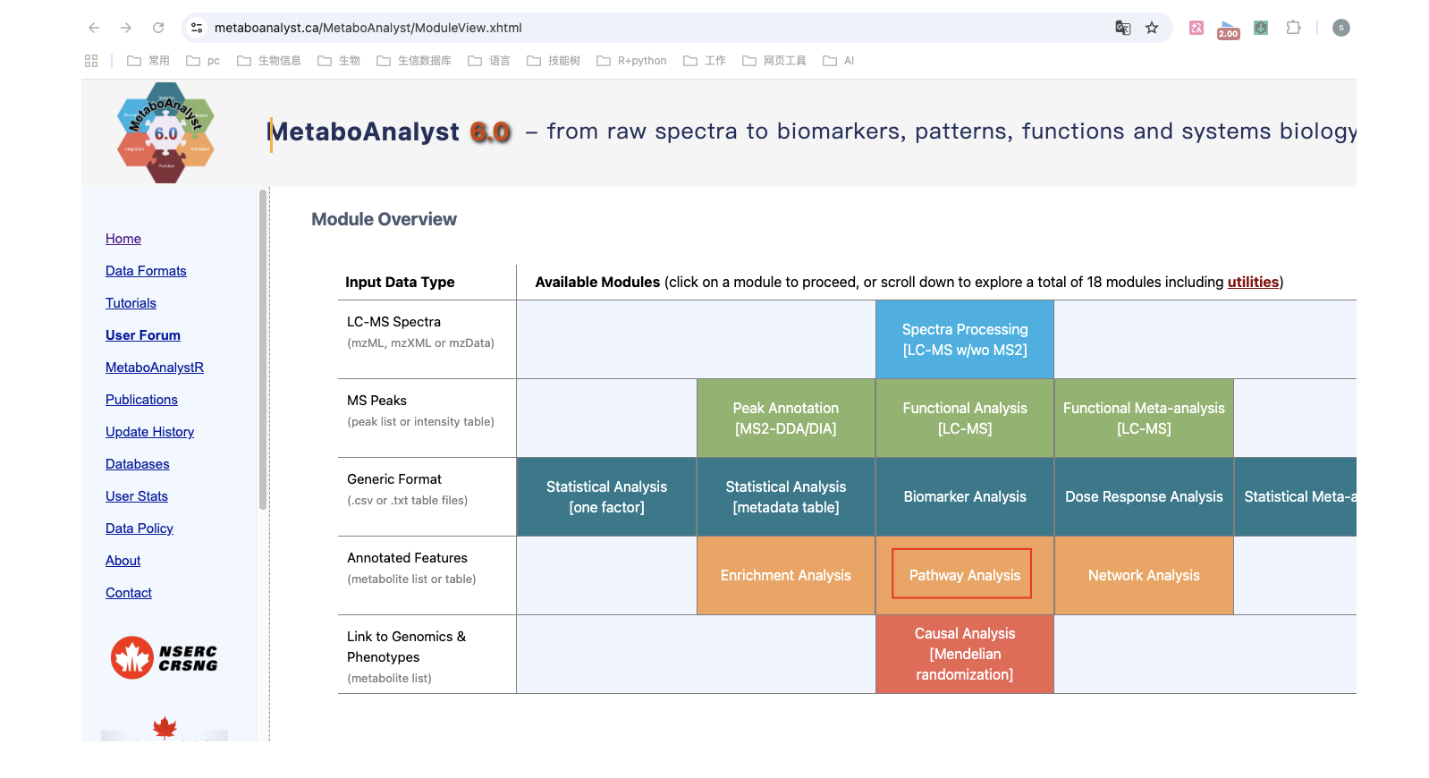1429x778 pixels.
Task: Open User Stats in the sidebar
Action: (137, 496)
